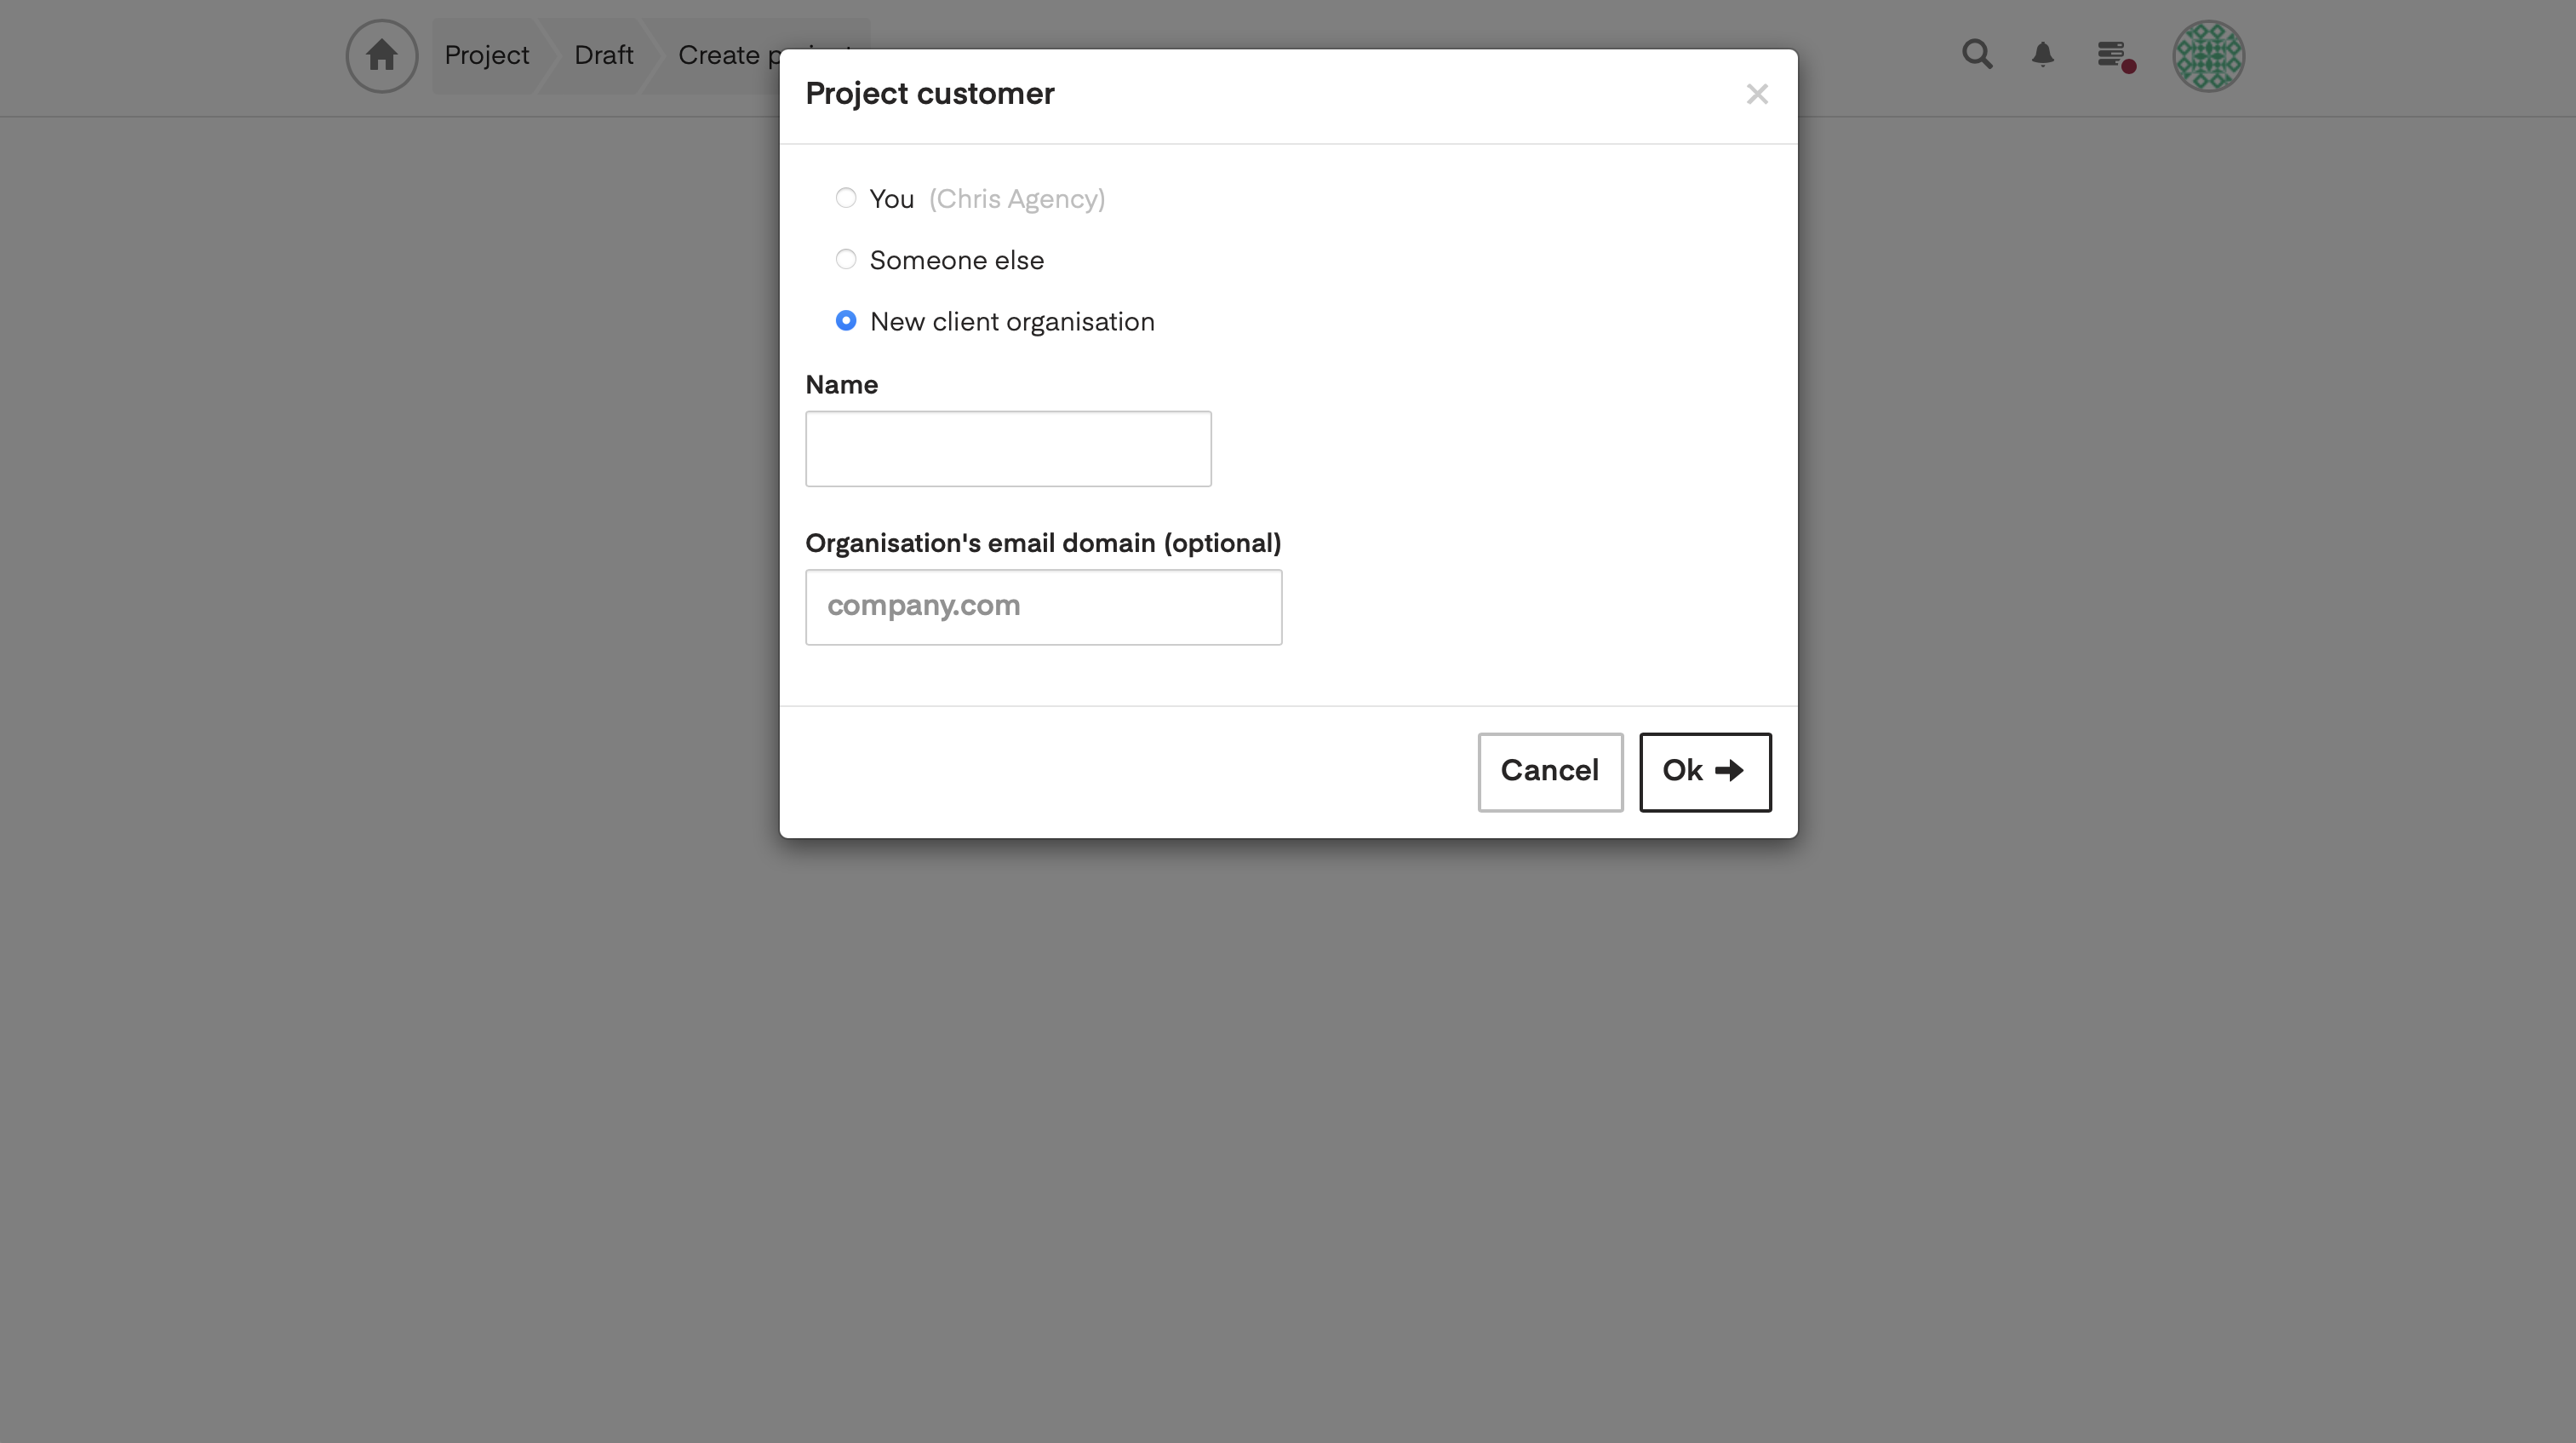2576x1443 pixels.
Task: Show notifications via the bell icon
Action: [x=2043, y=54]
